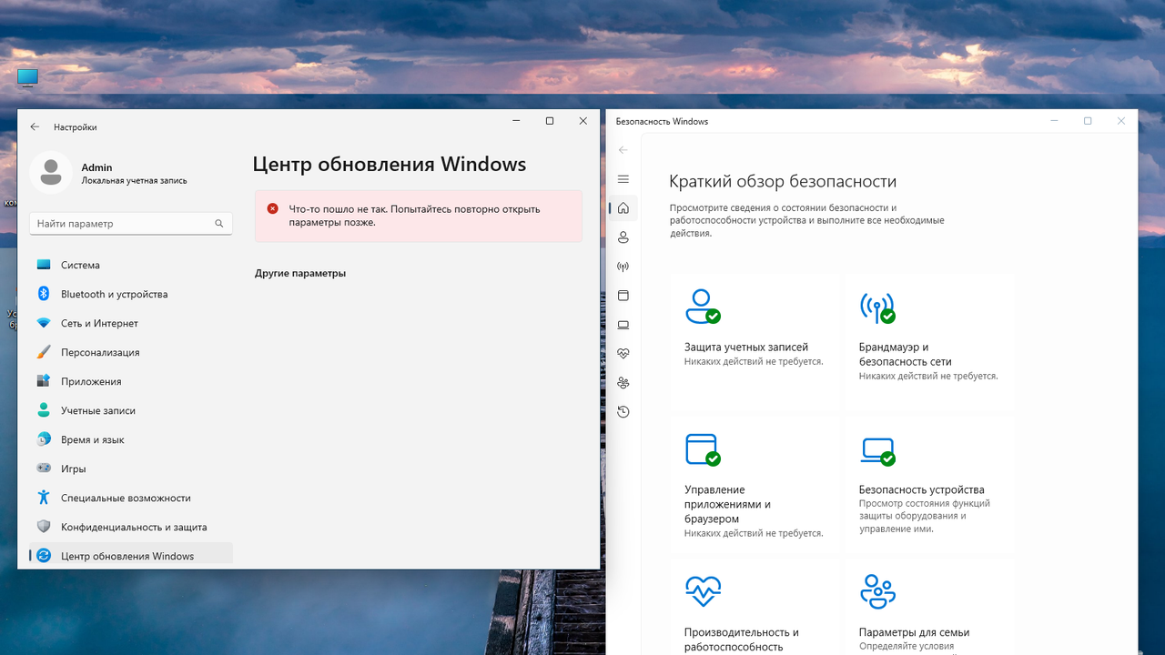Screen dimensions: 1165x655
Task: Click Admin account name in Settings
Action: point(96,167)
